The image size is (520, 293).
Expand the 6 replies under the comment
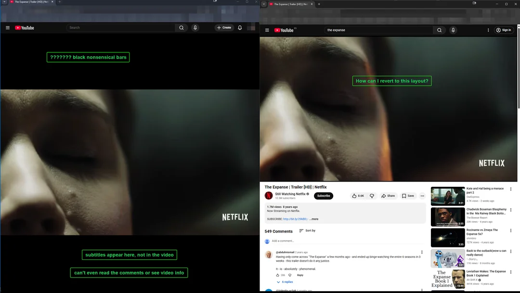286,282
